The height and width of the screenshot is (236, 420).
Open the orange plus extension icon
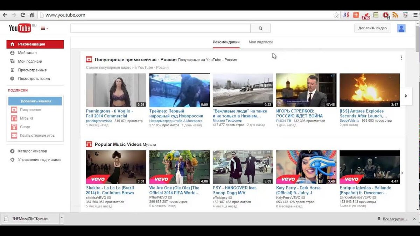tap(356, 15)
